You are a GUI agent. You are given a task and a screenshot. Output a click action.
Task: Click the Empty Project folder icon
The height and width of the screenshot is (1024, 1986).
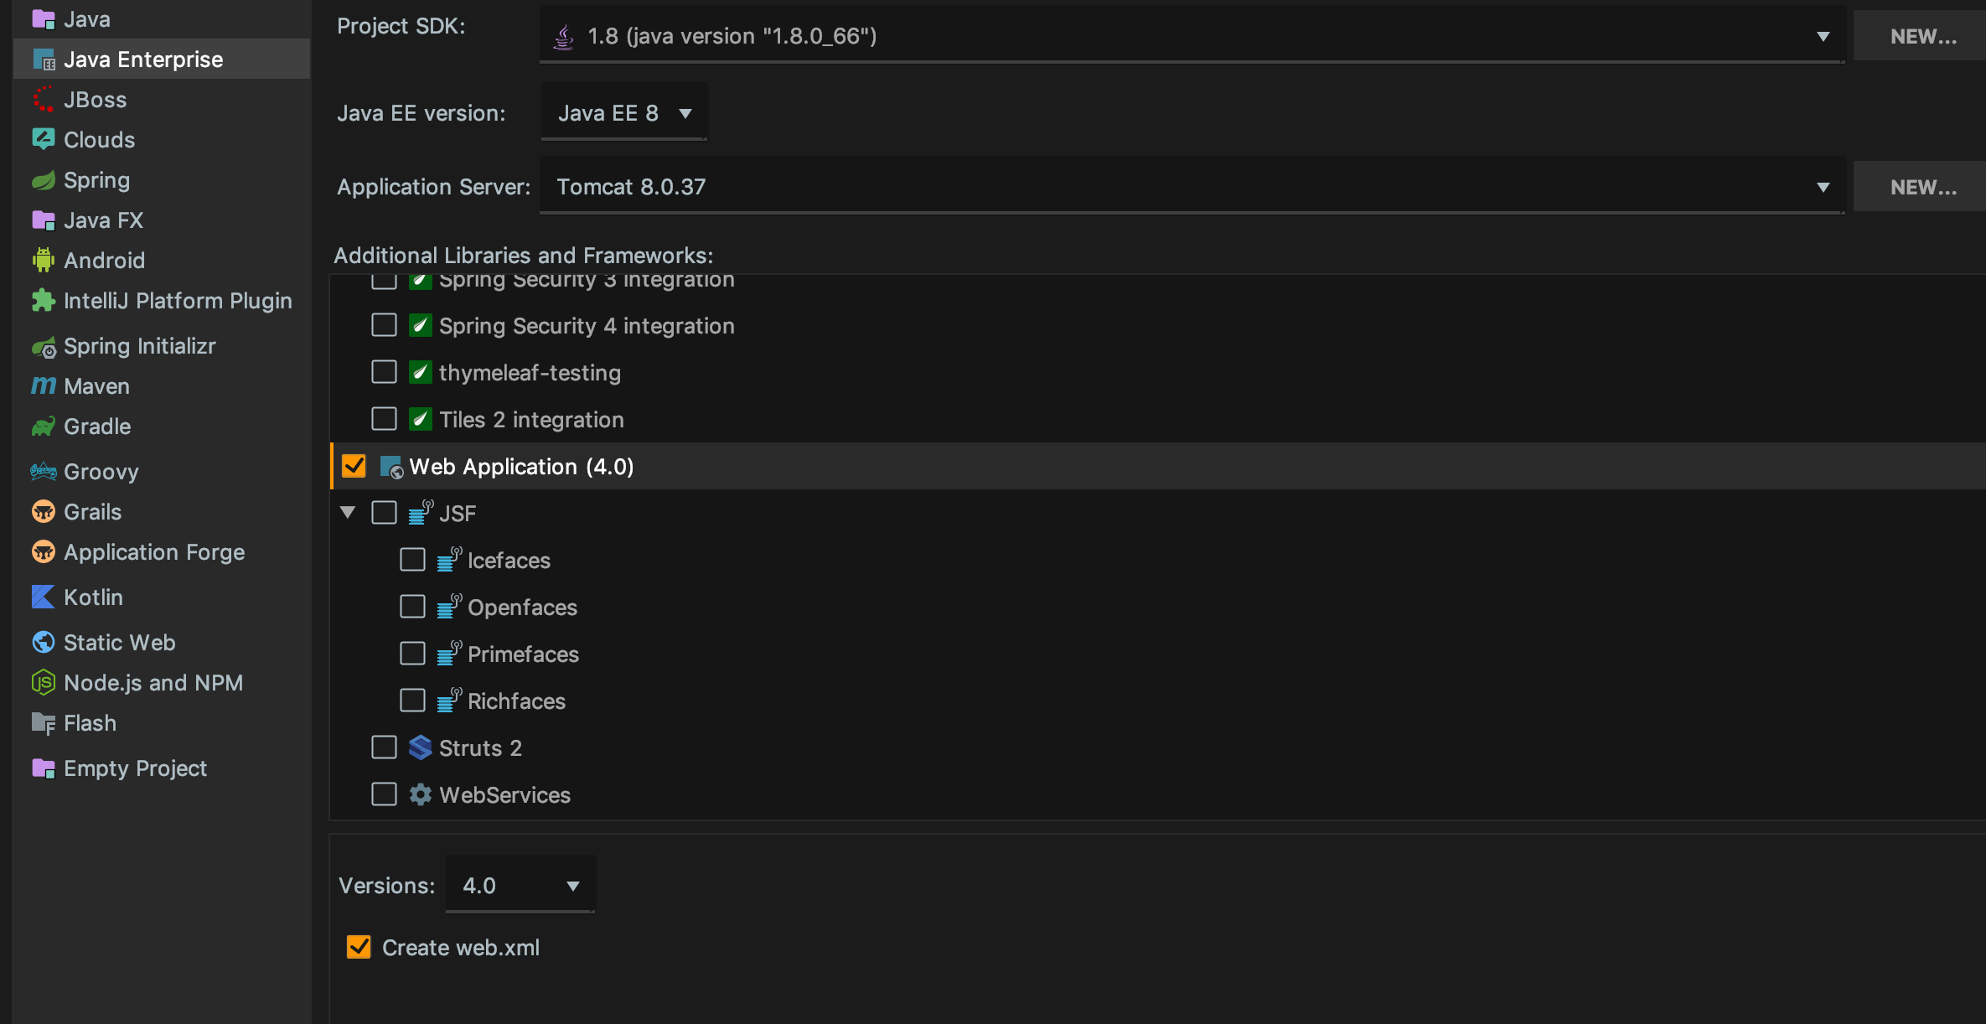(44, 768)
